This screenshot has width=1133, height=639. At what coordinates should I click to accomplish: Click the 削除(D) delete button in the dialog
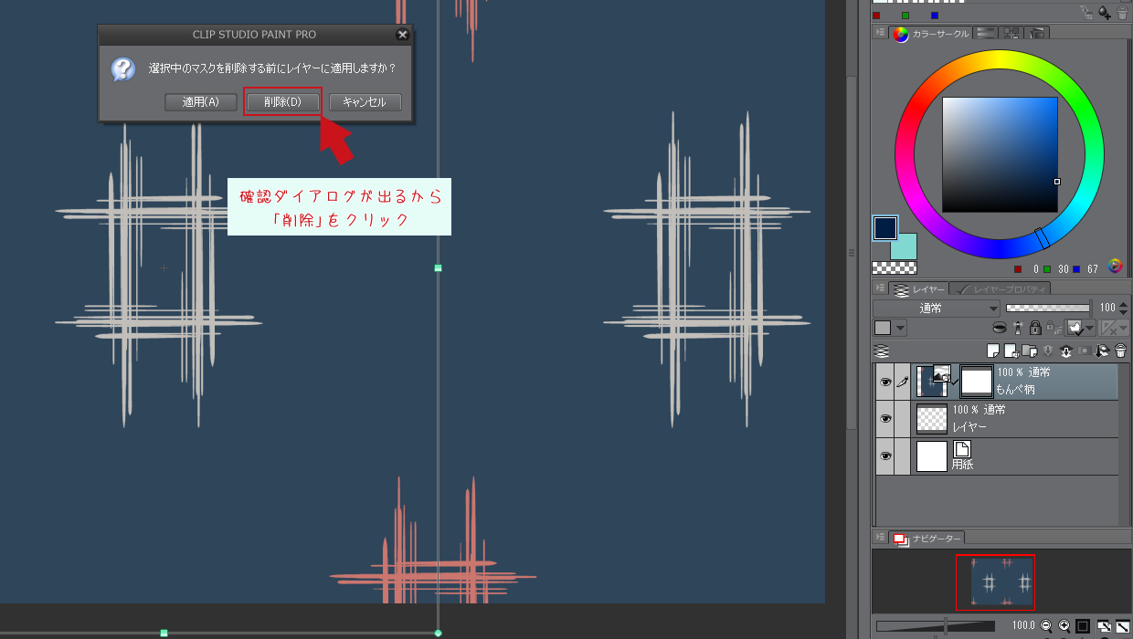(282, 102)
